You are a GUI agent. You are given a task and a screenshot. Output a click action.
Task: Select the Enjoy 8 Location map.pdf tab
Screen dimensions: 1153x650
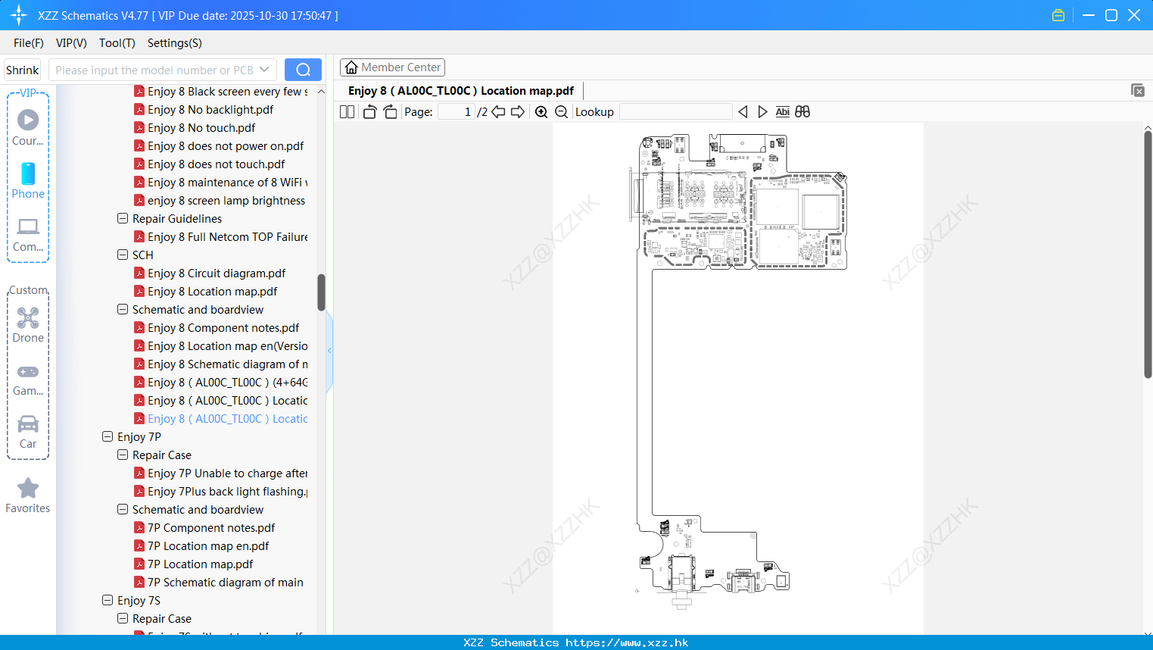[x=461, y=91]
